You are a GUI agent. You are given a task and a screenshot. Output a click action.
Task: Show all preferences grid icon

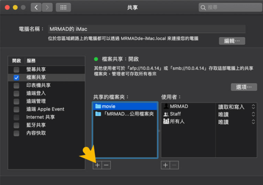[x=63, y=7]
